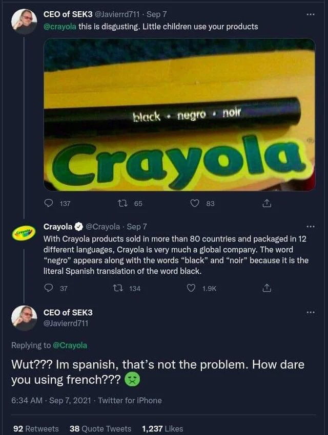
Task: Share Crayola's reply tweet
Action: pos(266,289)
